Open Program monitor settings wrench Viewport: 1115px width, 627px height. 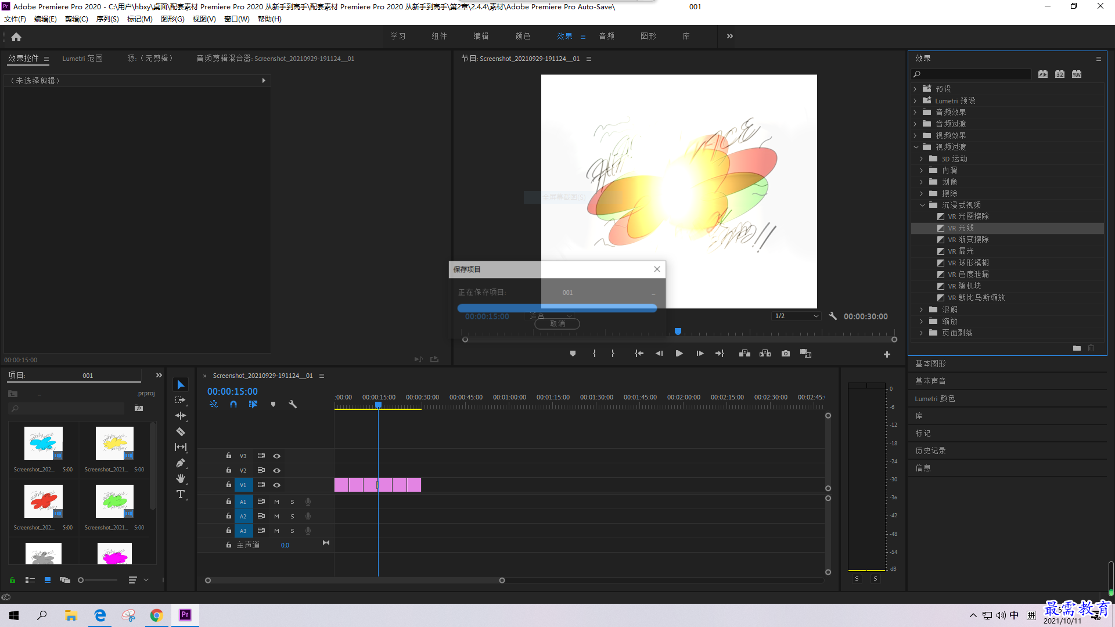833,316
